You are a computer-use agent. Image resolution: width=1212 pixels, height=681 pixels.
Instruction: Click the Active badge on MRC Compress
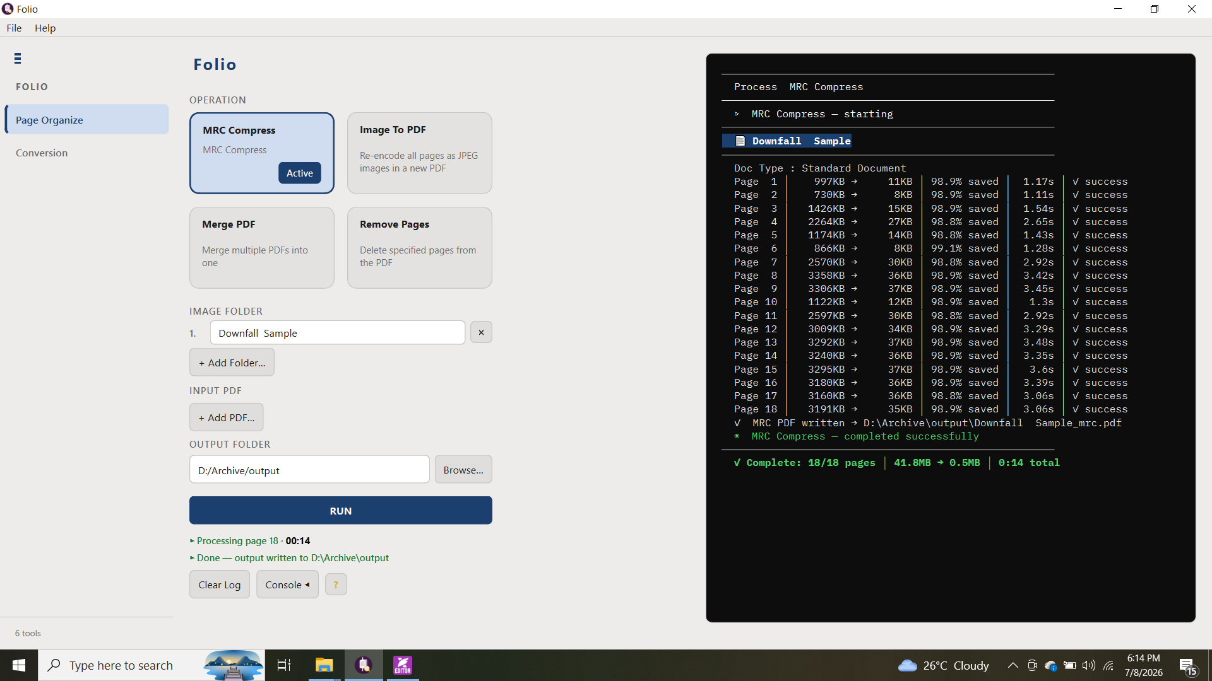[x=300, y=173]
